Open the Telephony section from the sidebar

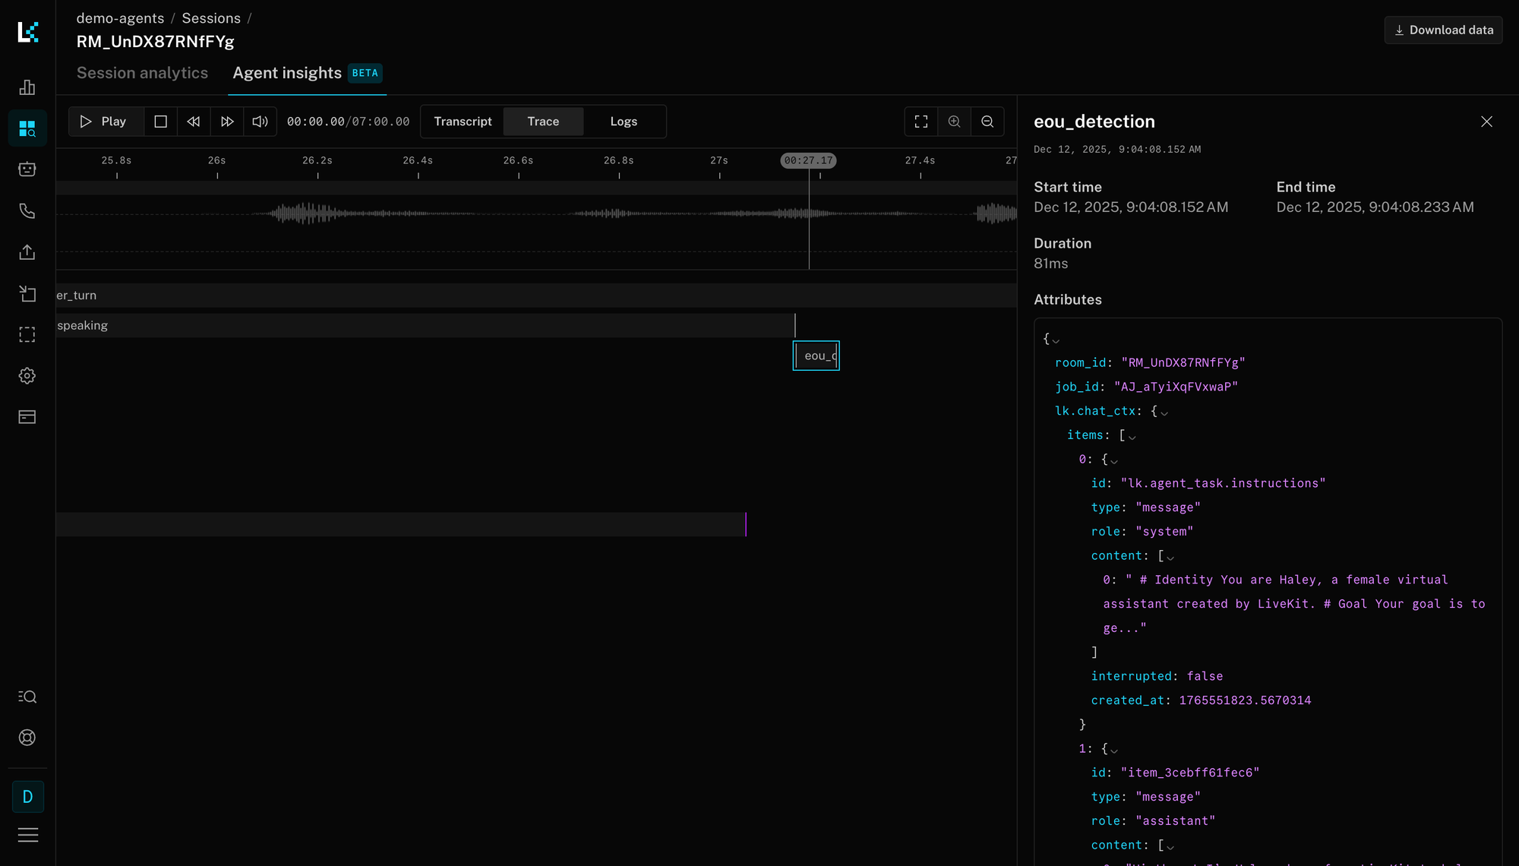click(27, 210)
